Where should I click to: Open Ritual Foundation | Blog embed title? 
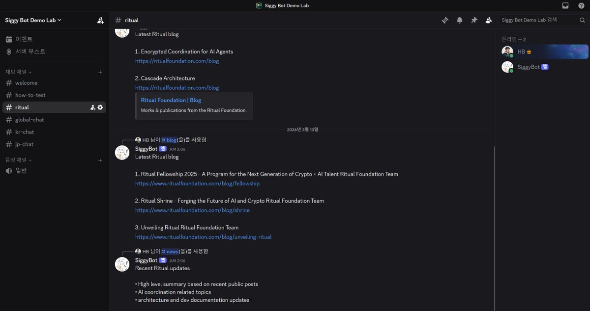[x=171, y=100]
